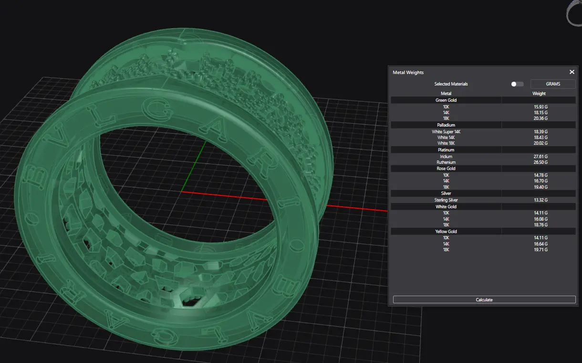Pick the White Super 14K entry
This screenshot has height=363, width=582.
pos(446,131)
